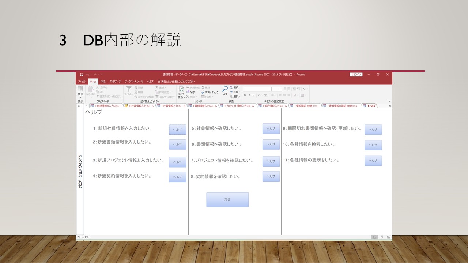The image size is (468, 263).
Task: Click the 保存 record icon in ribbon
Action: coord(188,92)
